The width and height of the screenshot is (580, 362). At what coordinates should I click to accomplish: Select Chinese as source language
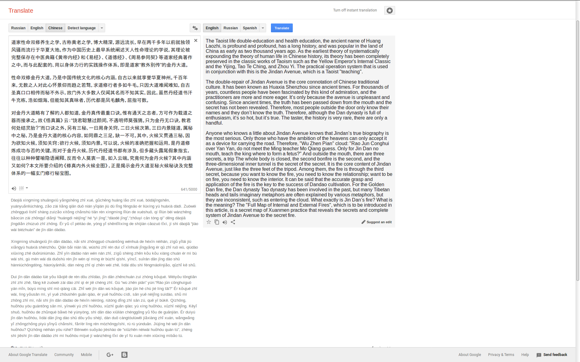tap(55, 28)
